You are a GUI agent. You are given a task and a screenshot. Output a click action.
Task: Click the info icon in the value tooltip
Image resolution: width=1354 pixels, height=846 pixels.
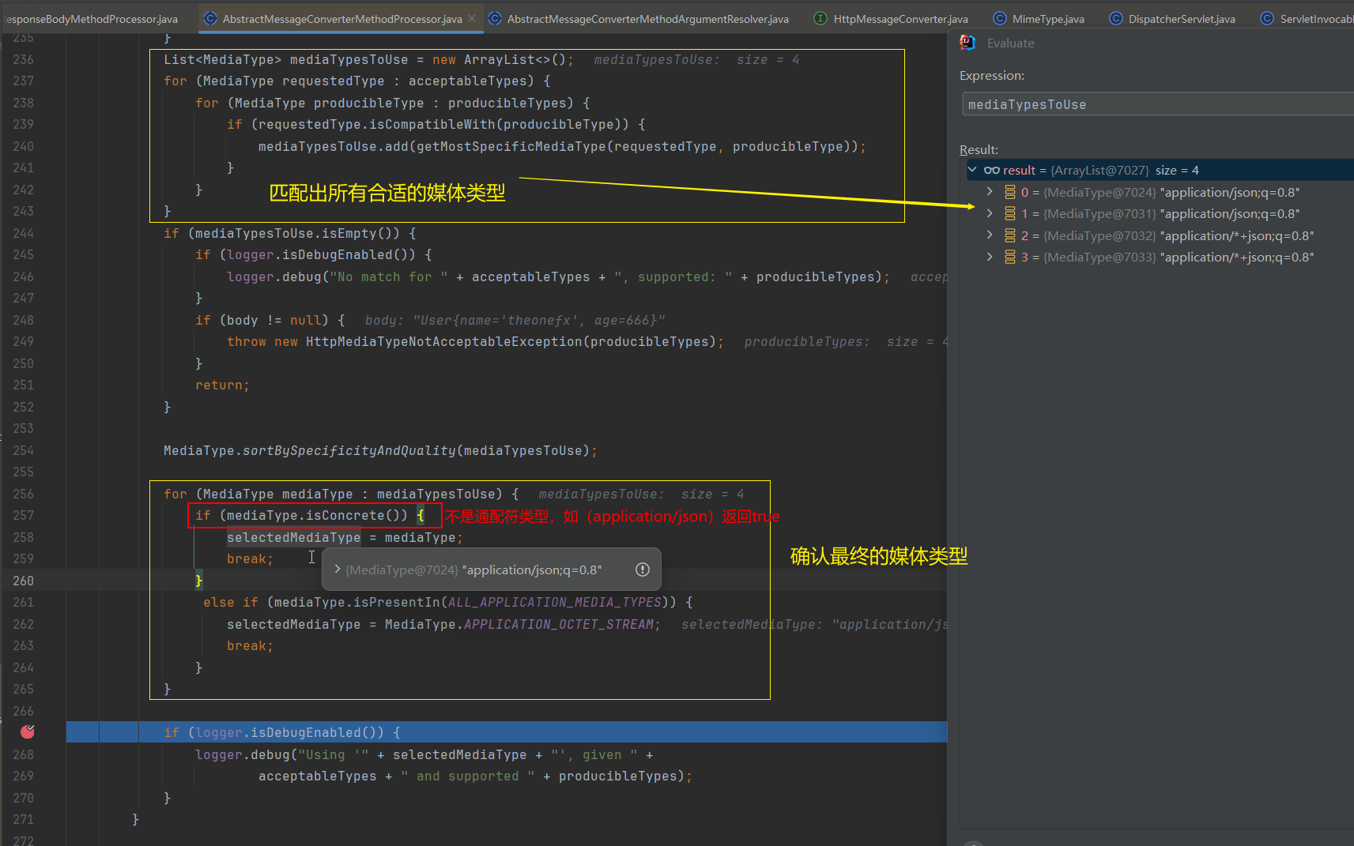[x=643, y=570]
